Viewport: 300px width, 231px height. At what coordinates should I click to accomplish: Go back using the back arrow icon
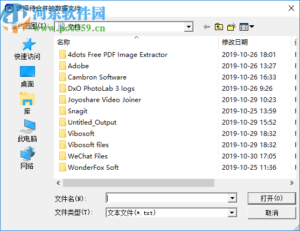click(207, 27)
